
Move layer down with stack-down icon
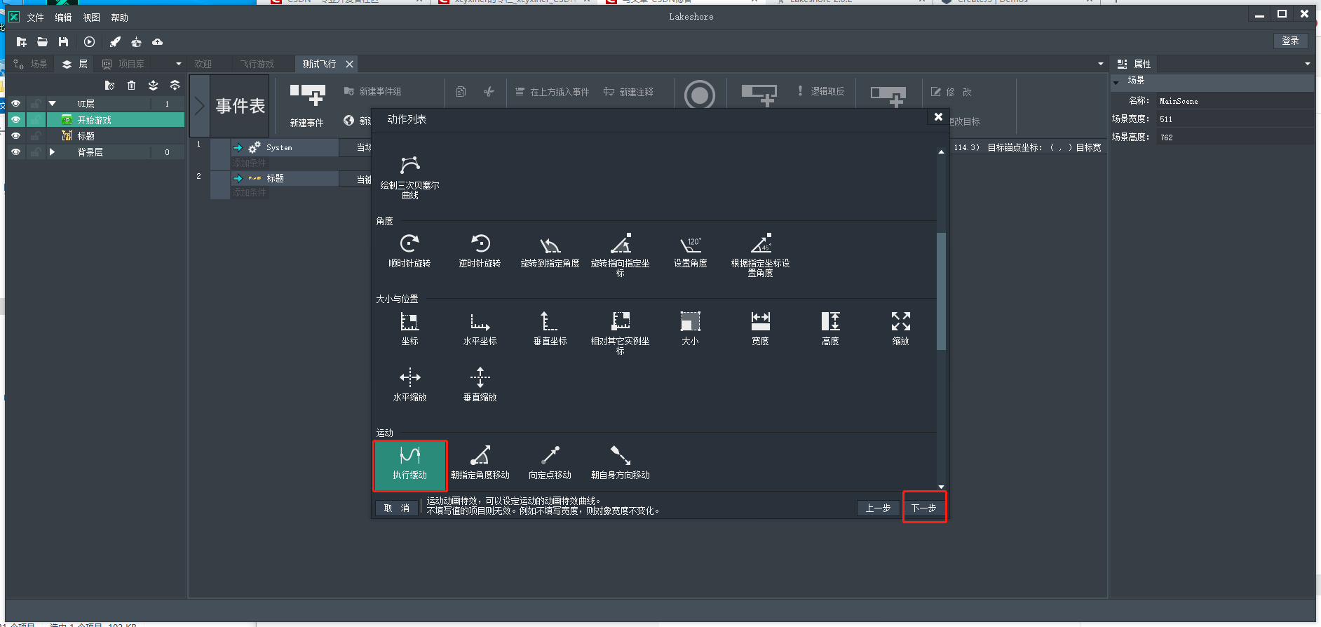153,86
